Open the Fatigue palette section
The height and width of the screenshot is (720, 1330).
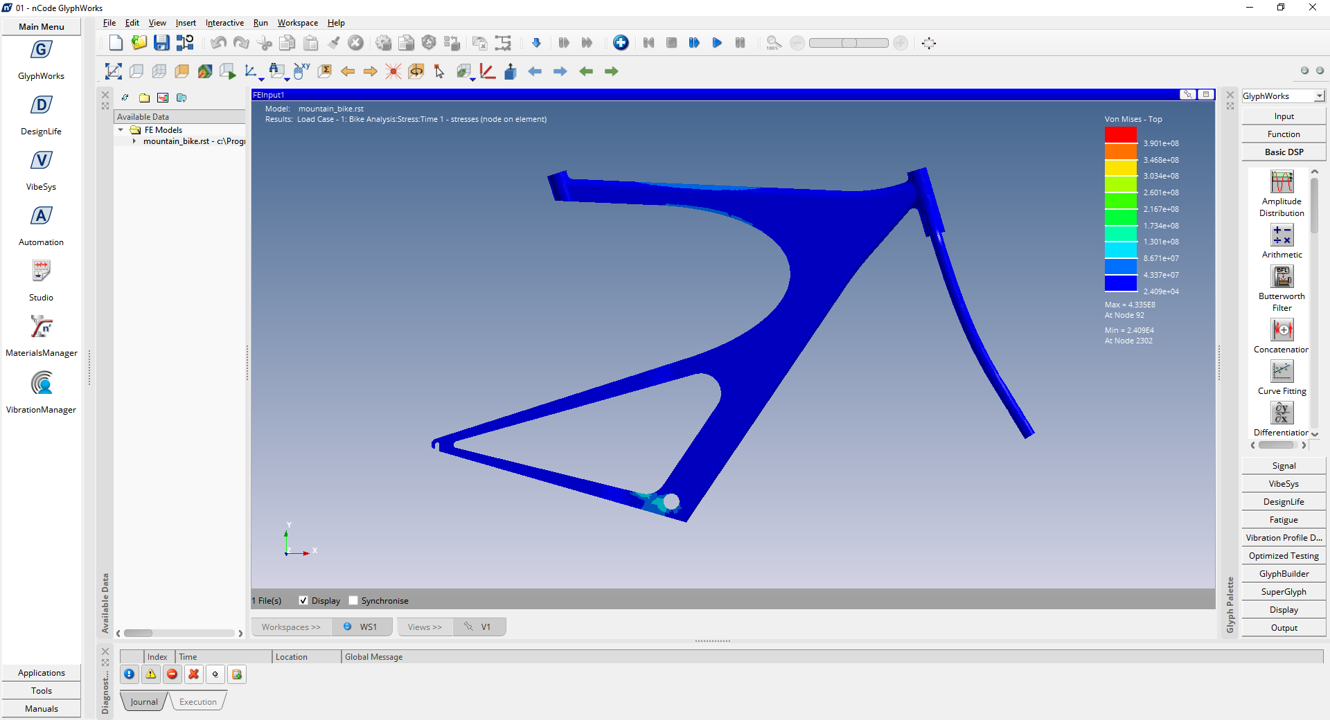click(1284, 519)
